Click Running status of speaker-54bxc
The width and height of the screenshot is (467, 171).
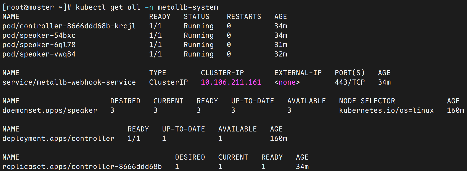click(x=199, y=35)
